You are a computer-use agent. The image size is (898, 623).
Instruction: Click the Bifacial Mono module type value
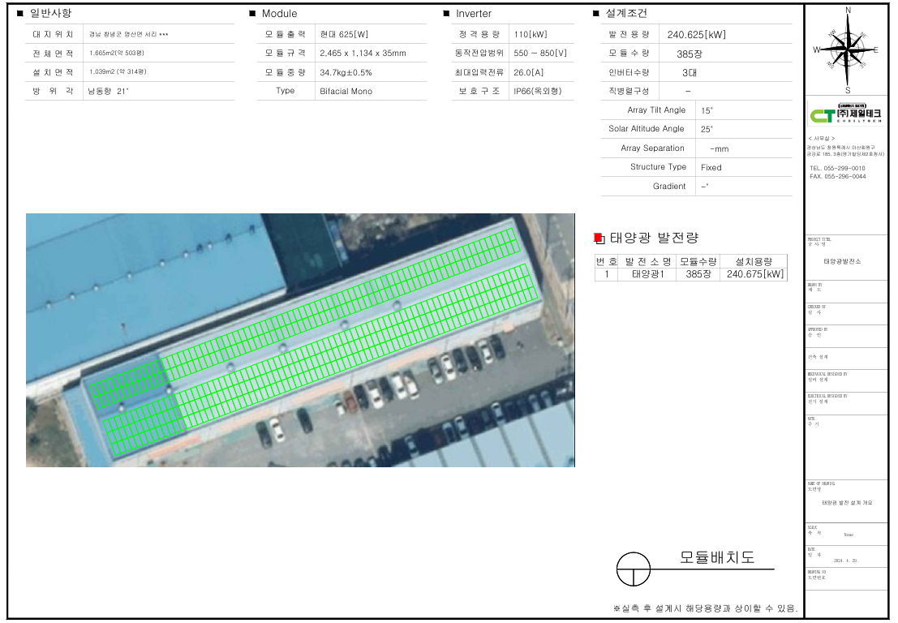[346, 91]
